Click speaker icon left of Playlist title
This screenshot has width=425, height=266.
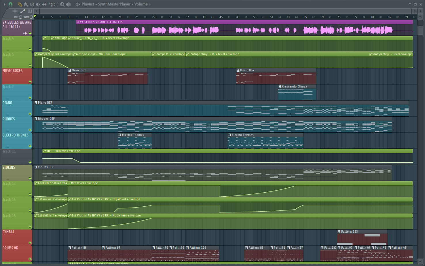click(x=77, y=4)
